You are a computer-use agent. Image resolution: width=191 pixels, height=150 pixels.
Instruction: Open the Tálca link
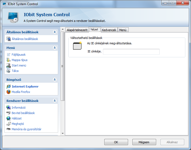click(x=15, y=71)
